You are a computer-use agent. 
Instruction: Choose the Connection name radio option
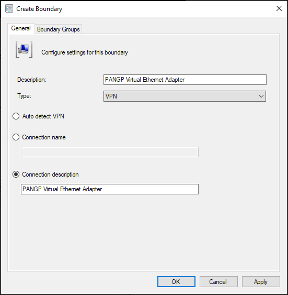click(x=16, y=137)
